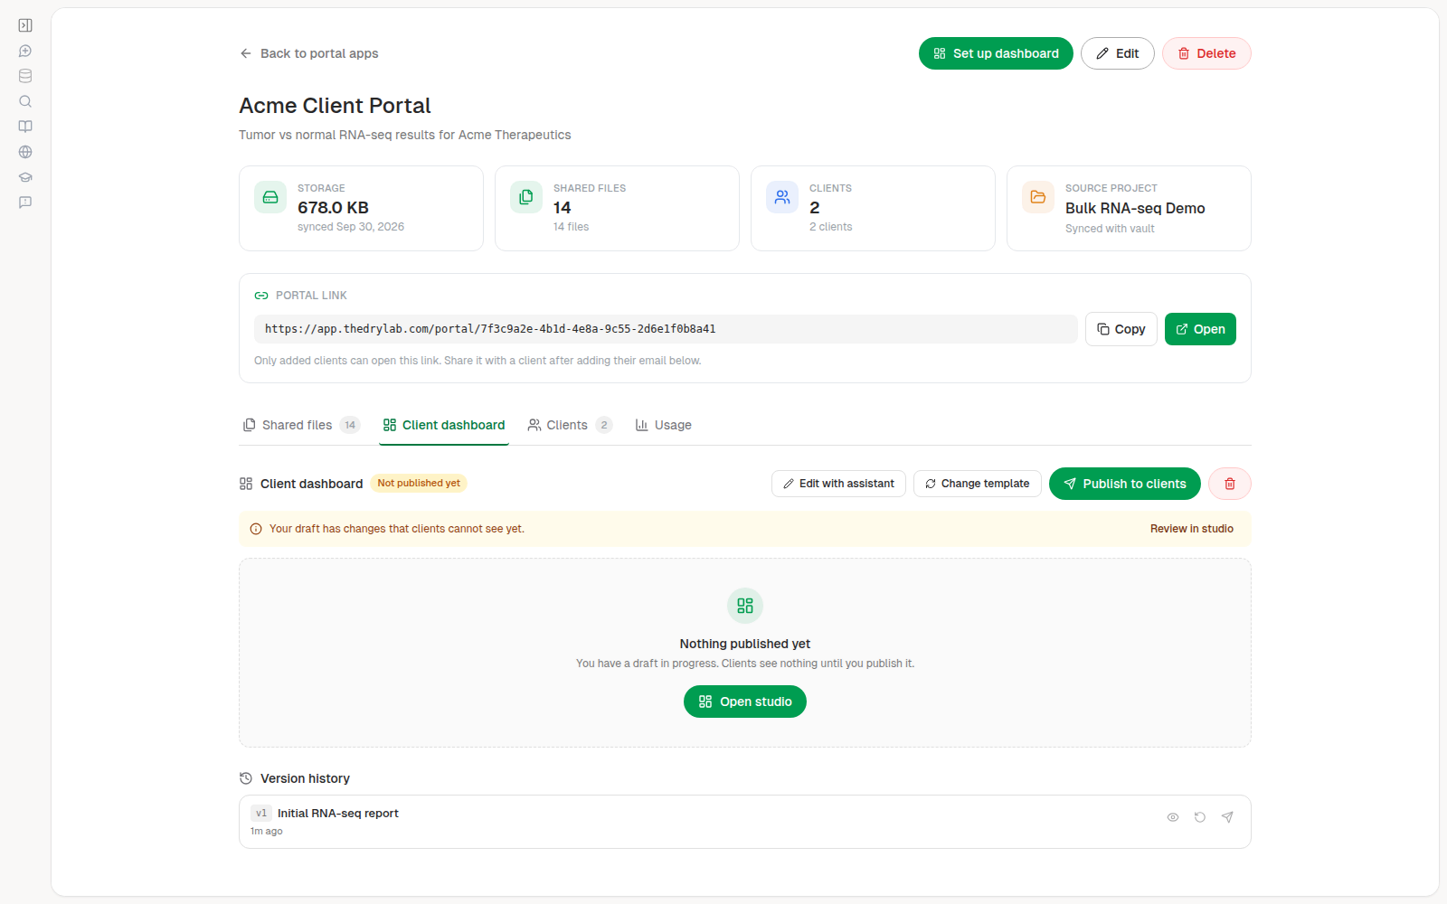Open the portal link
Viewport: 1447px width, 904px height.
pos(1200,329)
